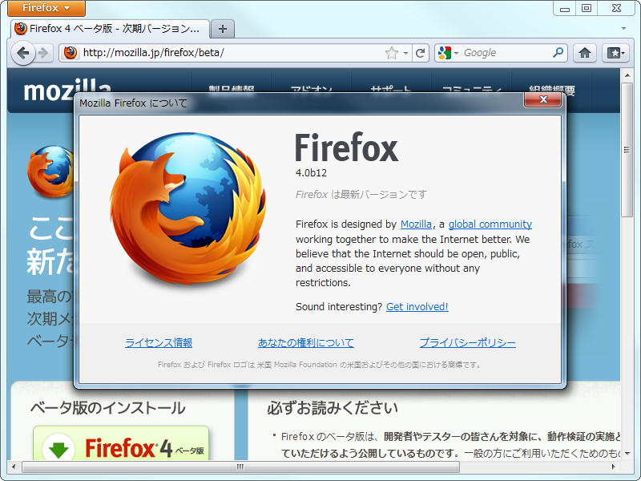Image resolution: width=641 pixels, height=481 pixels.
Task: Click the site favicon in the address bar
Action: 70,53
